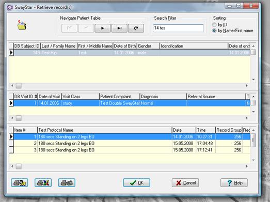
Task: Confirm selection with OK button
Action: 137,183
